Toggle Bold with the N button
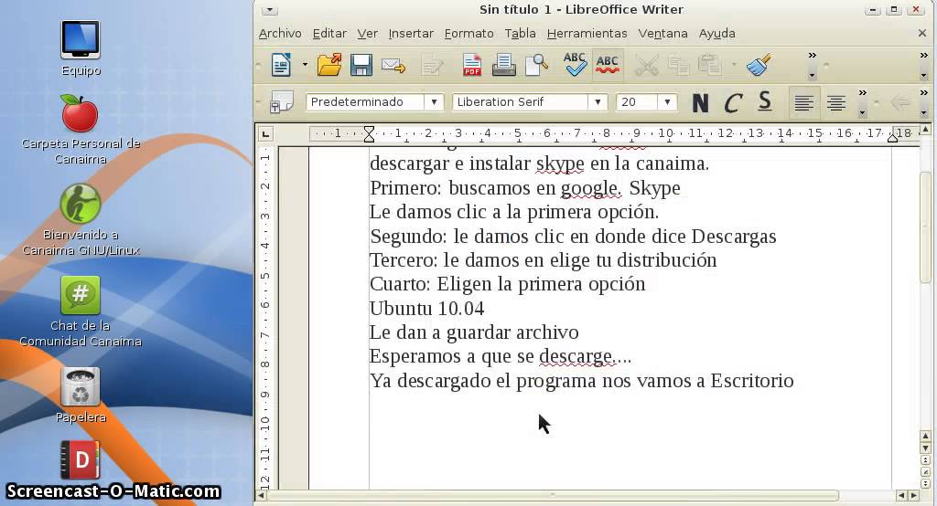This screenshot has width=937, height=506. coord(700,103)
